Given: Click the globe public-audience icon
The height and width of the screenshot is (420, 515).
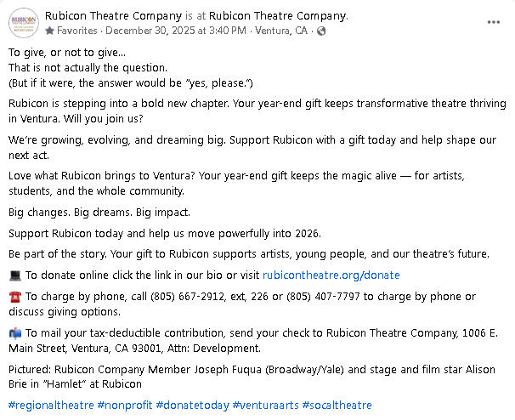Looking at the screenshot, I should 321,31.
